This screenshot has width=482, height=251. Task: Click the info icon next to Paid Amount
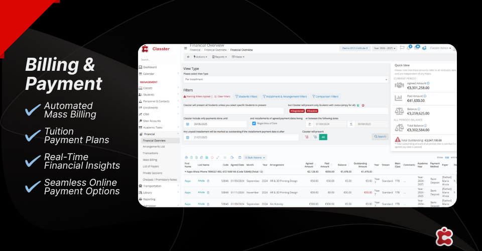point(425,96)
